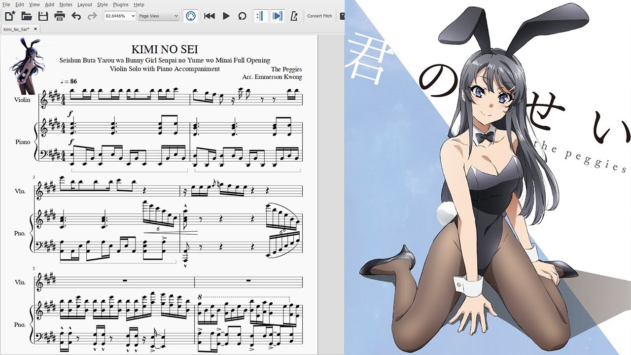
Task: Rewind playback to the start
Action: (210, 16)
